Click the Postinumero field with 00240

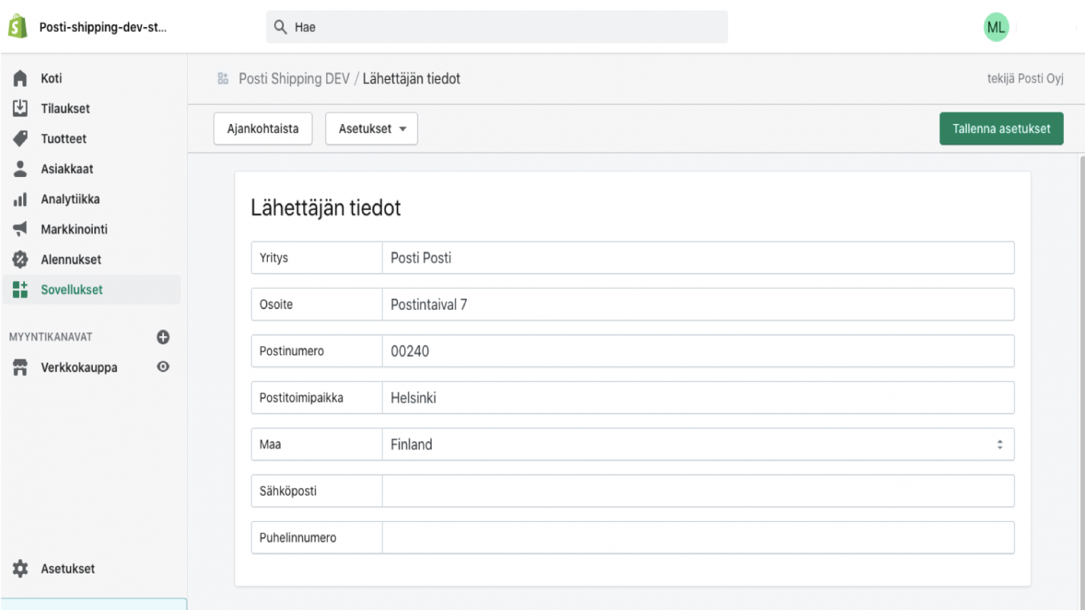coord(698,351)
